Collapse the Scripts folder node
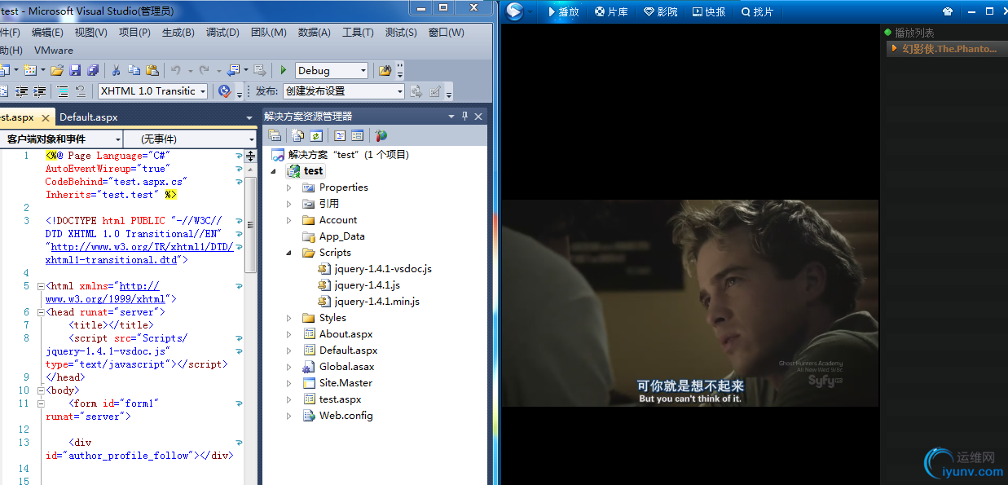Viewport: 1008px width, 485px height. (x=289, y=253)
